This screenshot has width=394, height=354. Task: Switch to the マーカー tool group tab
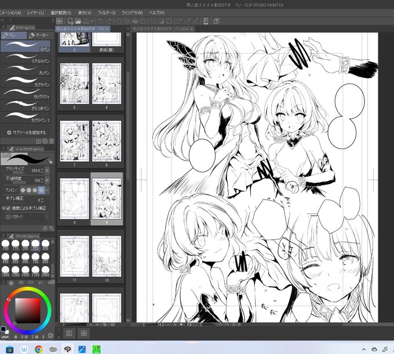[x=39, y=35]
